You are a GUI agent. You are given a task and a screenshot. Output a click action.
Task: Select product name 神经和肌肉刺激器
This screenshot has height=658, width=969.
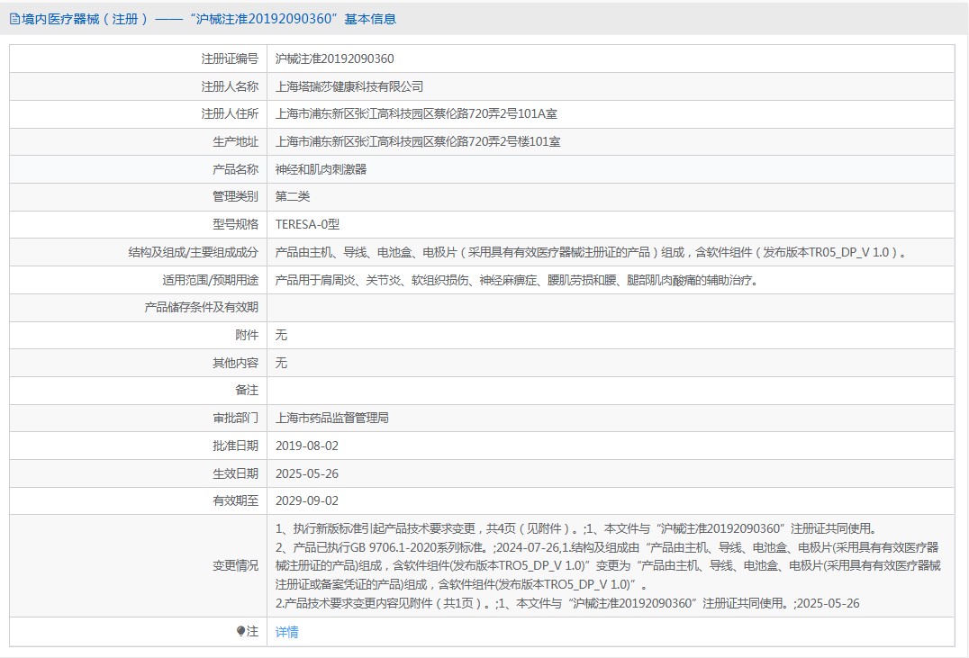pyautogui.click(x=321, y=169)
